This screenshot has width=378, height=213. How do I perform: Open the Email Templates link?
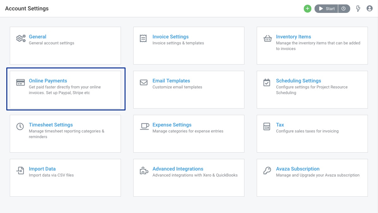(x=171, y=81)
